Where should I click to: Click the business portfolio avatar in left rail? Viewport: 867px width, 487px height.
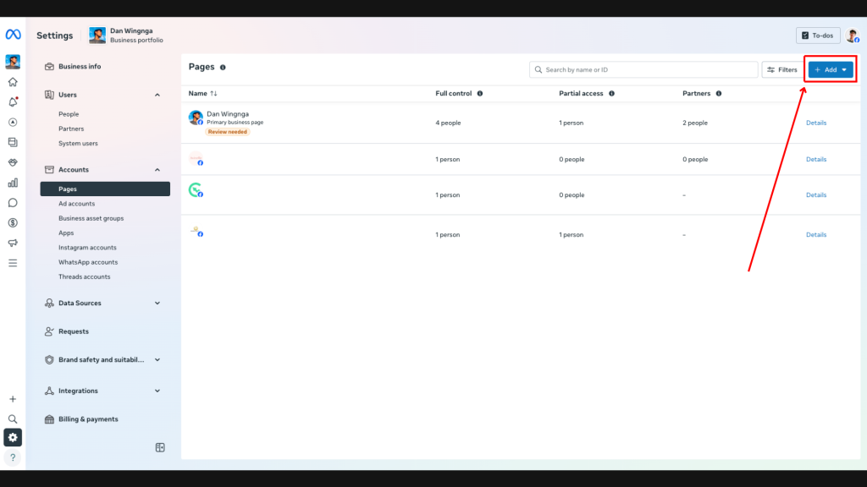point(13,61)
